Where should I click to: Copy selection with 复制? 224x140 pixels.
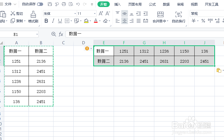pyautogui.click(x=17, y=21)
